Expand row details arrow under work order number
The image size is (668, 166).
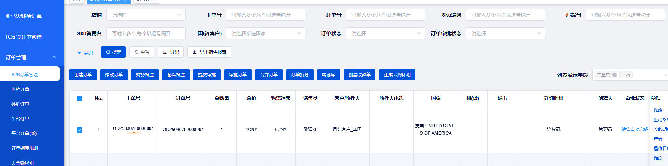point(134,133)
